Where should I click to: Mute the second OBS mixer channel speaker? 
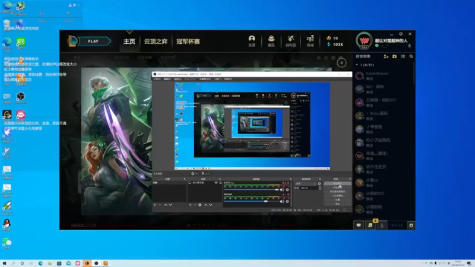point(282,201)
